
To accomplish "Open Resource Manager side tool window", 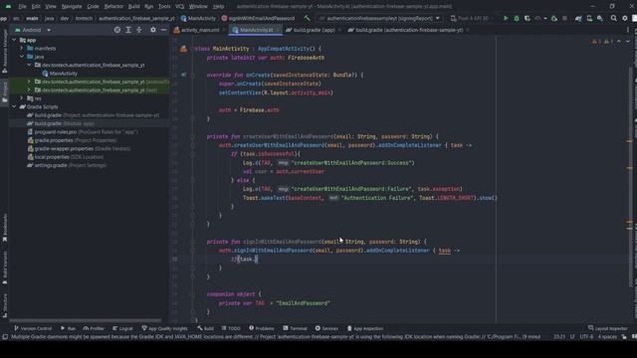I will (x=4, y=51).
